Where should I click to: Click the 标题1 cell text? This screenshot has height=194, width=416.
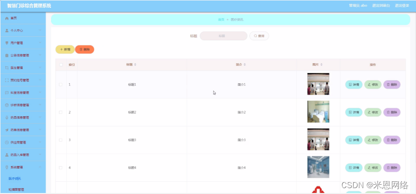(x=132, y=85)
